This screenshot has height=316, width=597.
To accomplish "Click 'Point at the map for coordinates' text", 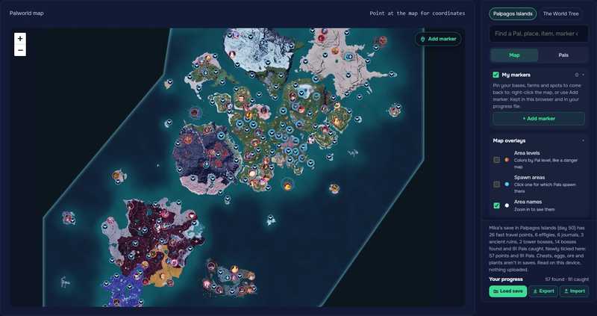I will point(417,13).
